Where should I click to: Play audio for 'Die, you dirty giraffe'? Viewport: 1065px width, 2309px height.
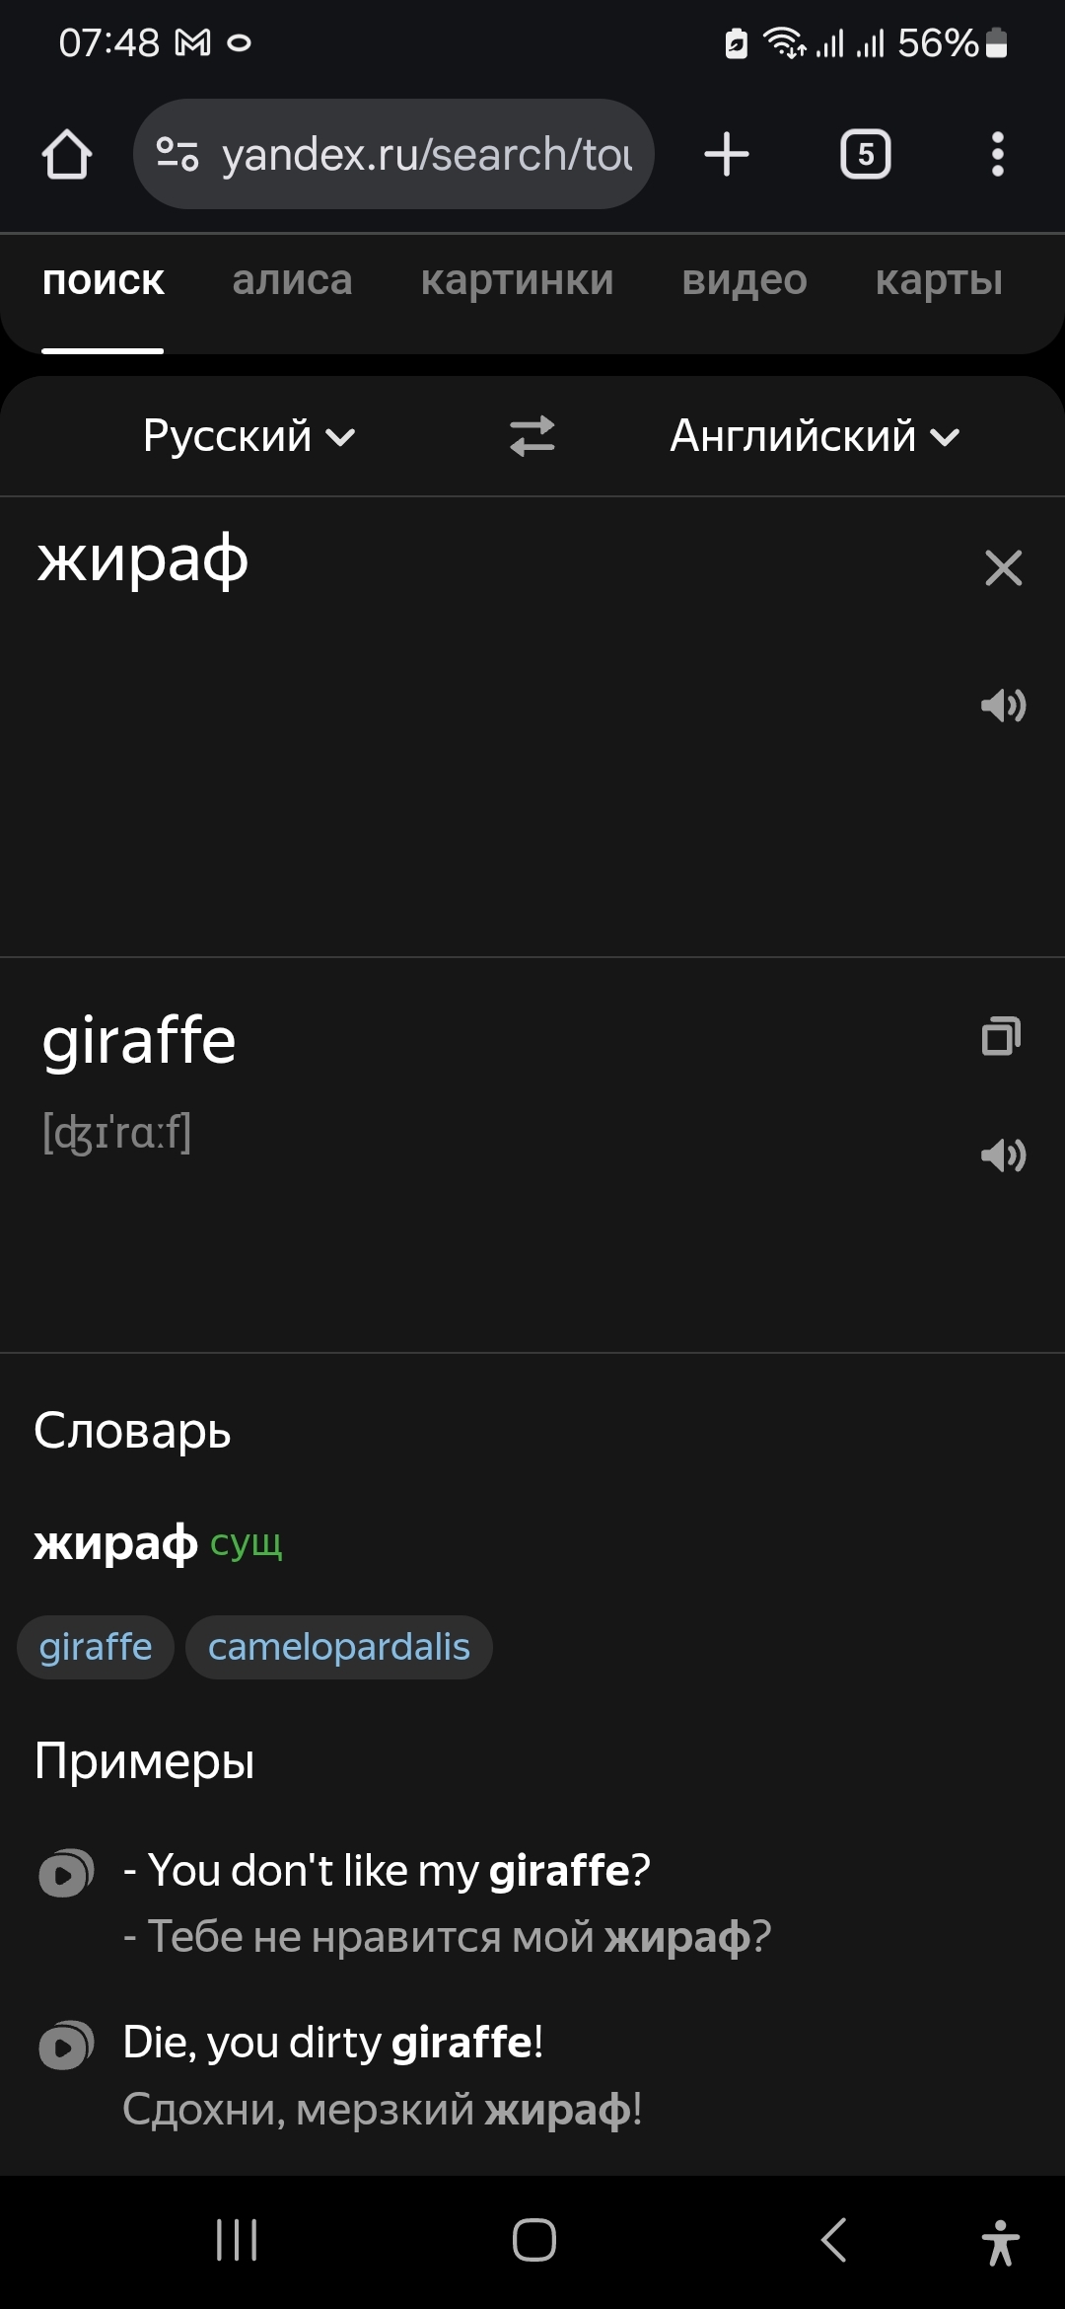65,2045
